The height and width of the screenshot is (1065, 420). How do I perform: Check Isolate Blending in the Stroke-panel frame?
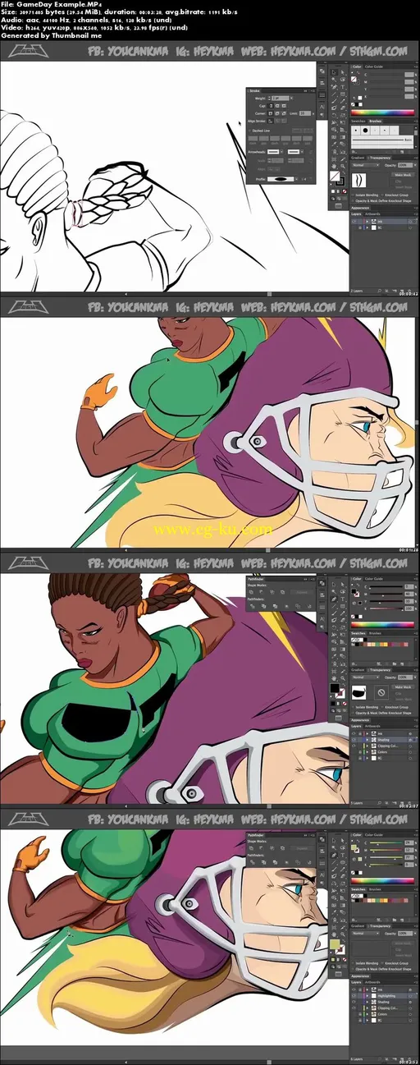pyautogui.click(x=353, y=195)
